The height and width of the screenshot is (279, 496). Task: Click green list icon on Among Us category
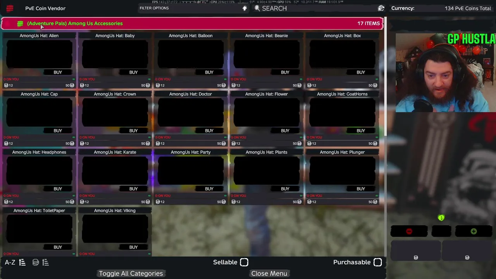(20, 24)
